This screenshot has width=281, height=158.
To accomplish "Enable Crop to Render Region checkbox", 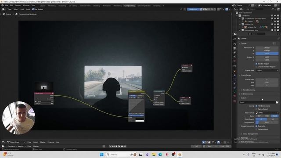I will (256, 67).
